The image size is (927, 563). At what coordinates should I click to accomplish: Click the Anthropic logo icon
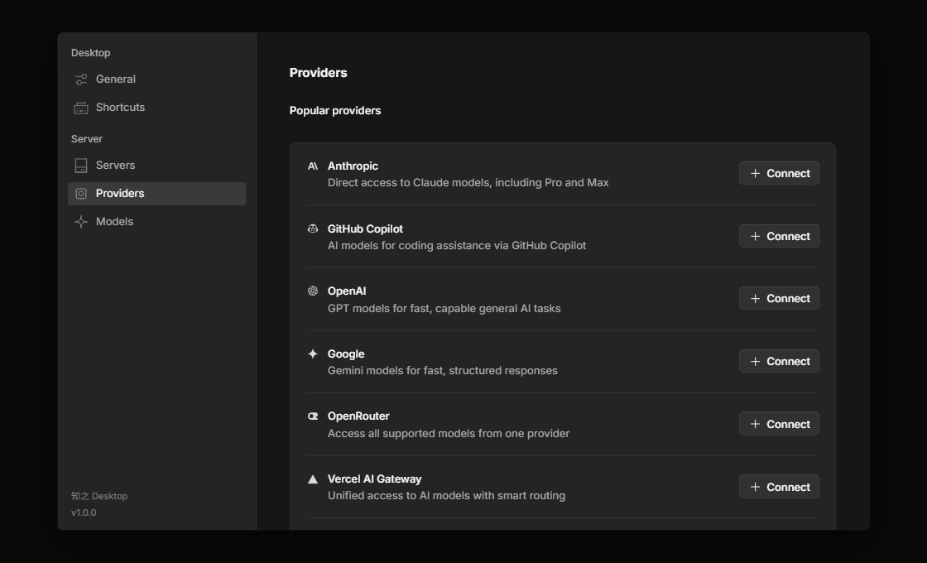pyautogui.click(x=313, y=166)
